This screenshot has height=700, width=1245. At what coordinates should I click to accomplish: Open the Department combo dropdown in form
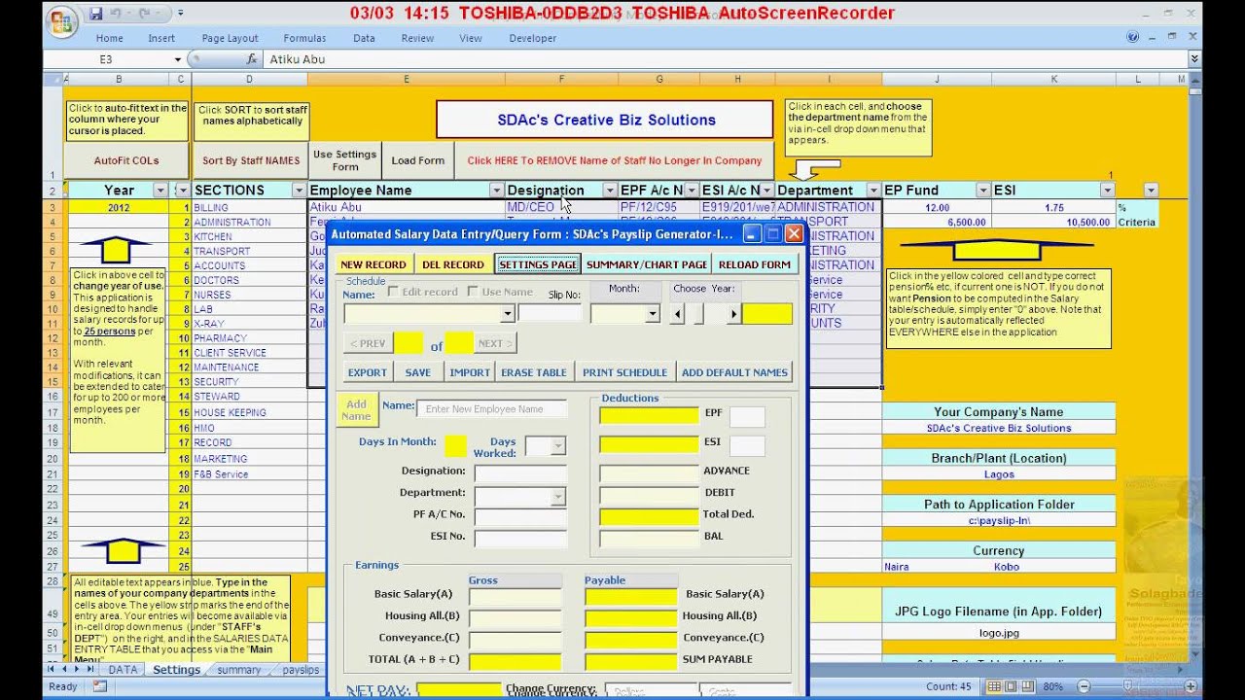click(x=557, y=496)
